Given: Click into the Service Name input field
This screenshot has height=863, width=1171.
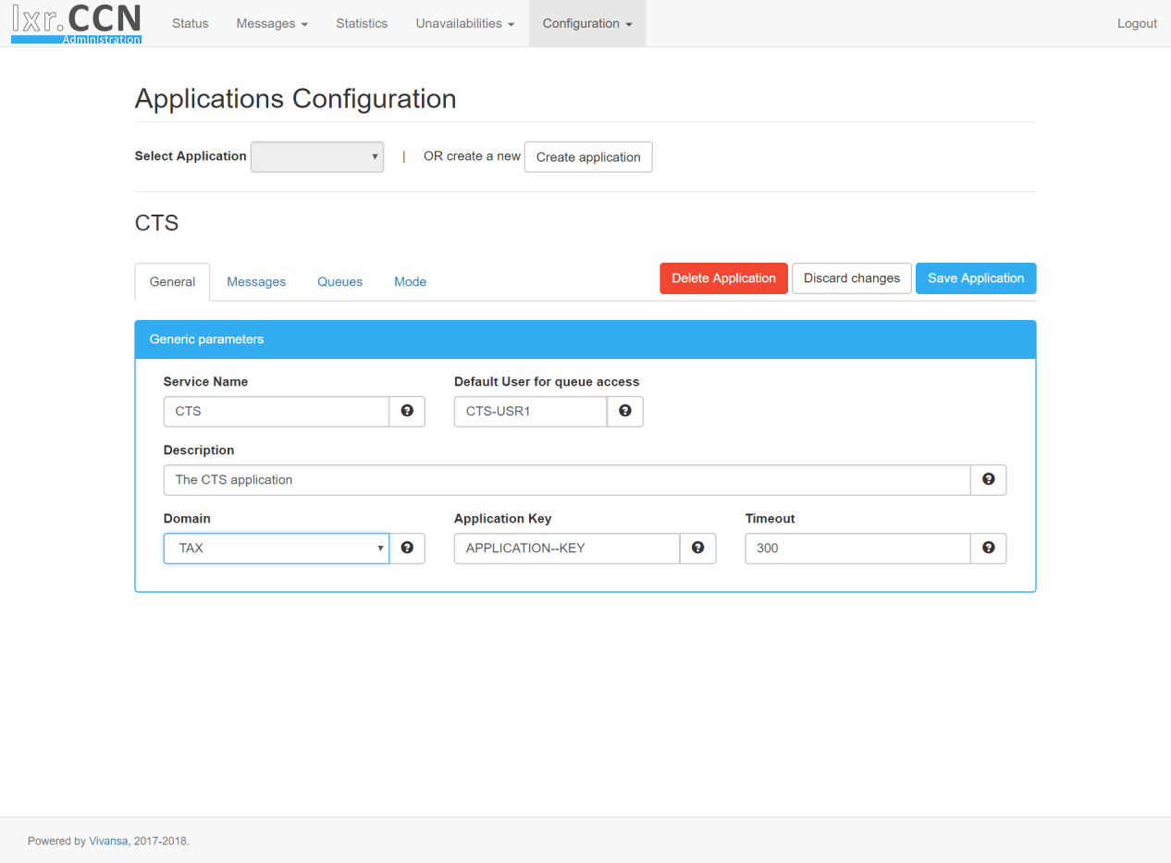Looking at the screenshot, I should pyautogui.click(x=277, y=412).
